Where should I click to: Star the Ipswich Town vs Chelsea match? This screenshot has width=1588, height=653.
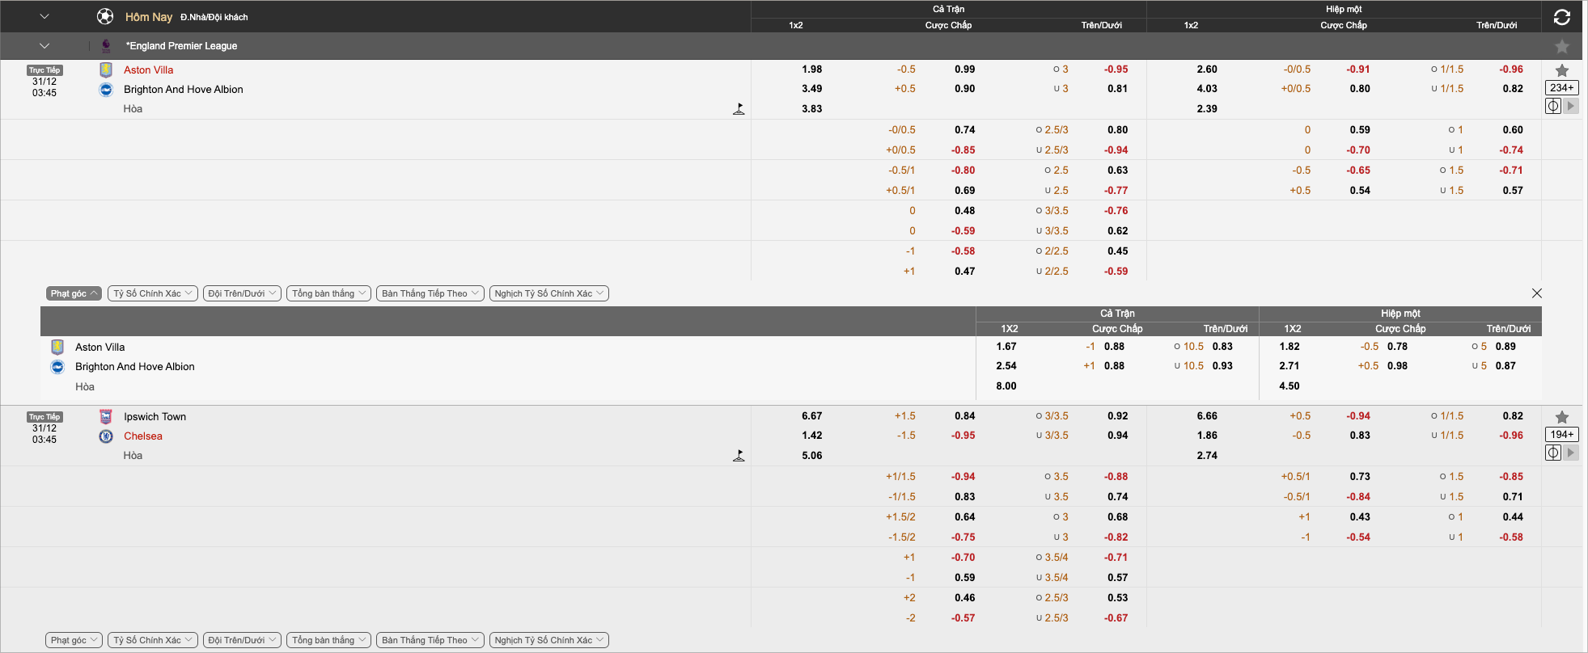click(x=1561, y=417)
